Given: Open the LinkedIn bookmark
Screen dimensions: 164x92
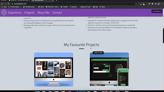Looking at the screenshot, I should pyautogui.click(x=64, y=7).
